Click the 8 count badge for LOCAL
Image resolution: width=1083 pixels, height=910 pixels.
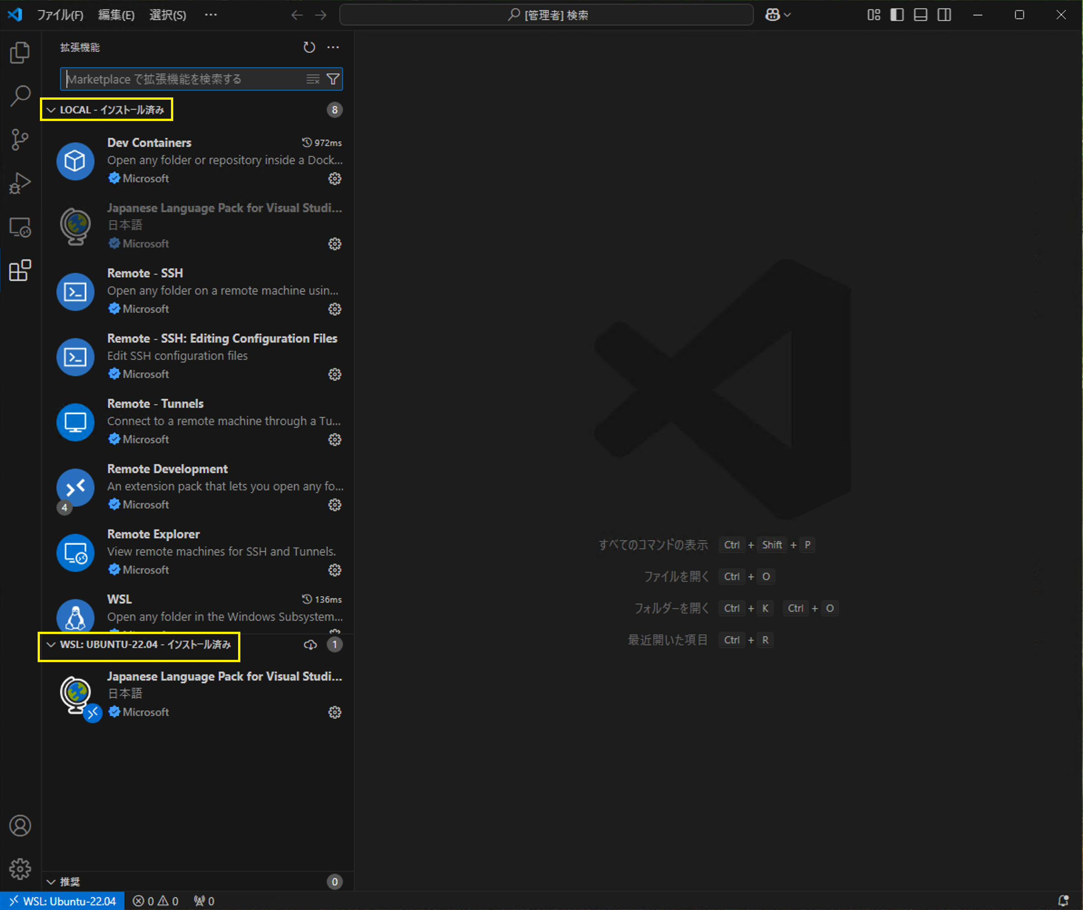(335, 110)
